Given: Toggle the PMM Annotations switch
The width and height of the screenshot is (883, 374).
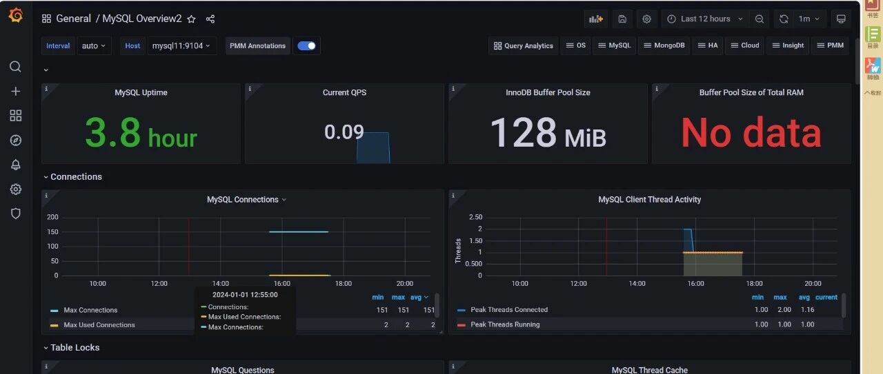Looking at the screenshot, I should tap(306, 45).
